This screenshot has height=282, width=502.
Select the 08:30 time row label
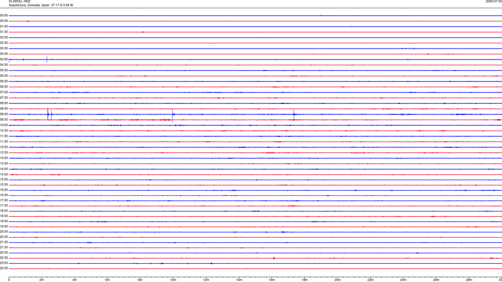click(x=4, y=109)
